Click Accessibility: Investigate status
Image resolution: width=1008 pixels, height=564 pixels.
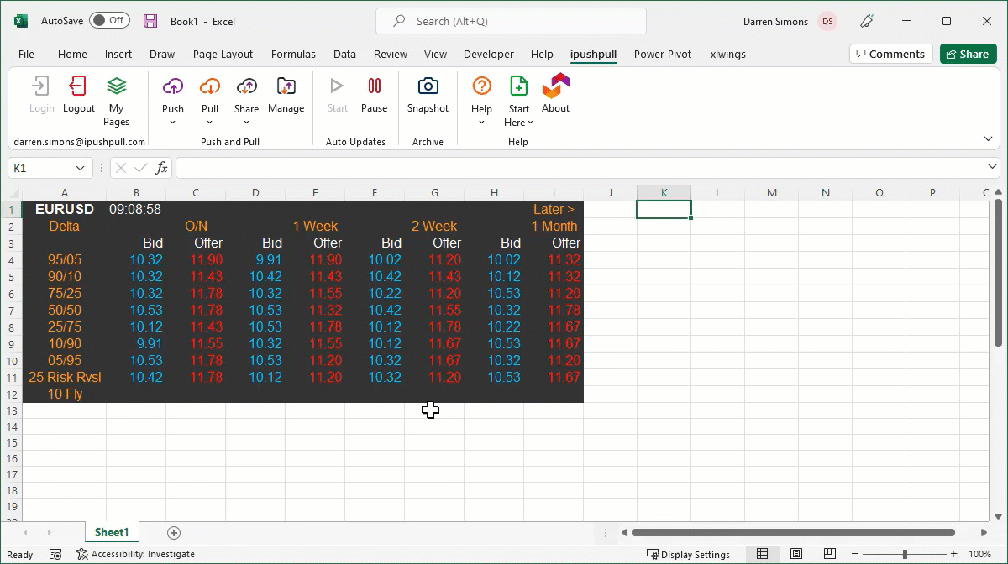135,554
